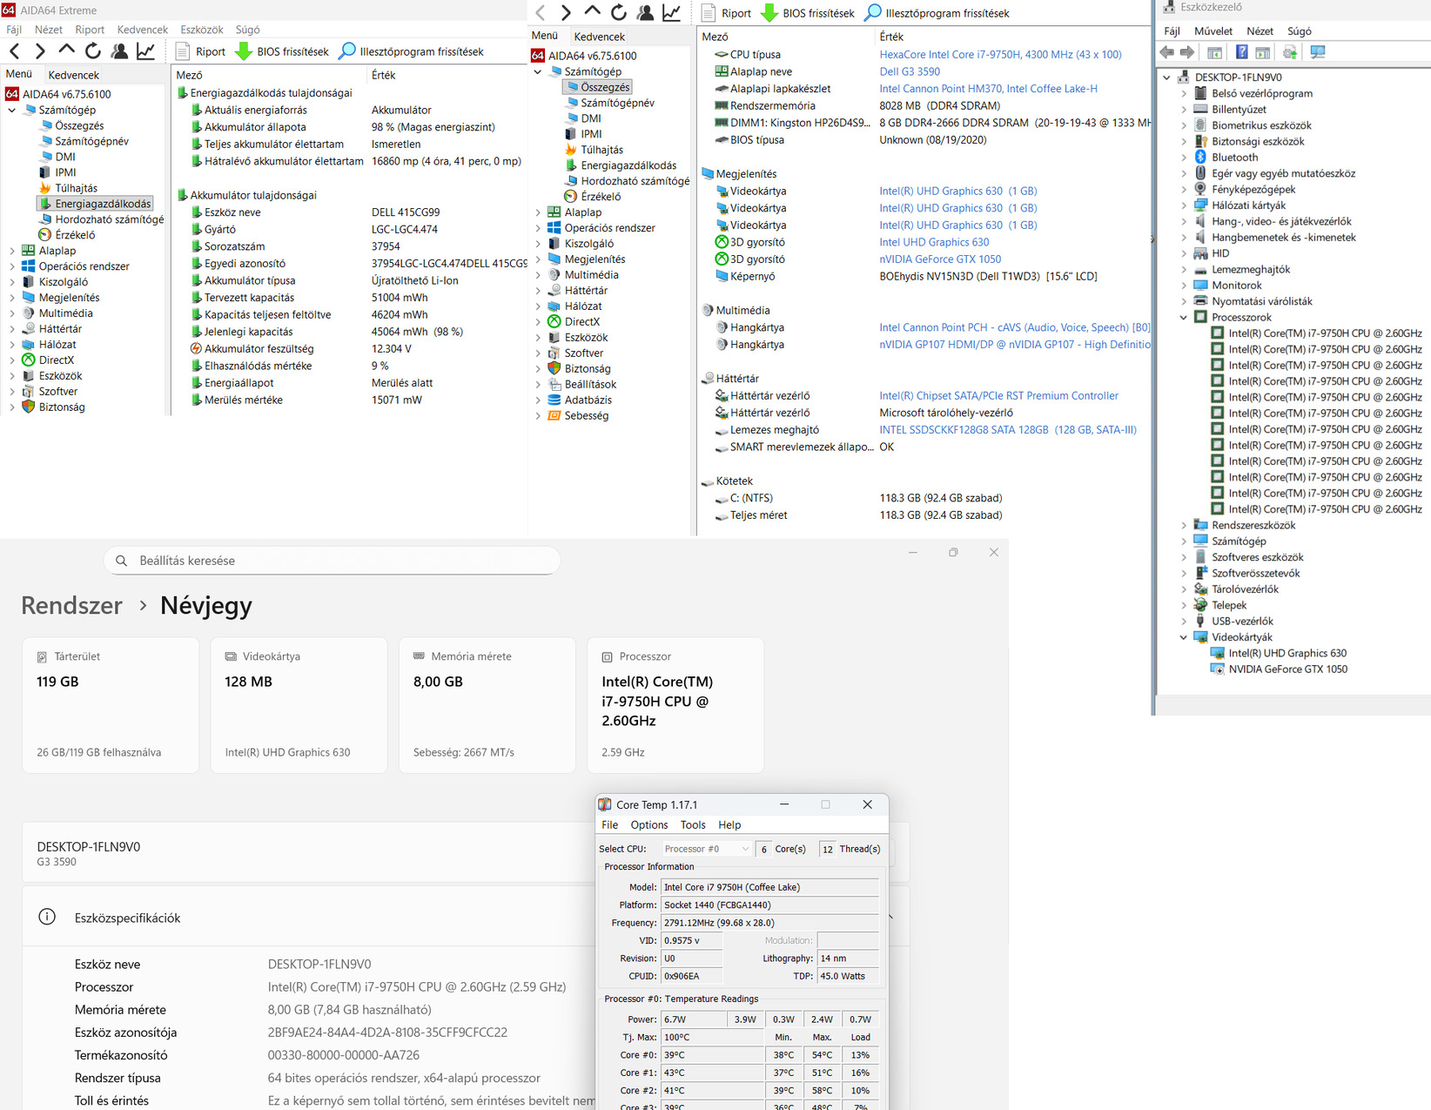This screenshot has width=1431, height=1110.
Task: Expand Bluetooth in Eszközkezelő
Action: (x=1184, y=158)
